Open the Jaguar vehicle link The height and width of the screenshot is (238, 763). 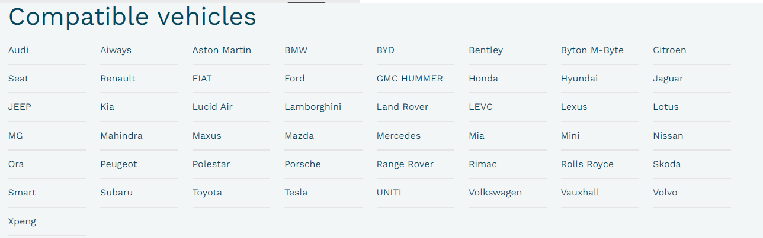pyautogui.click(x=668, y=79)
